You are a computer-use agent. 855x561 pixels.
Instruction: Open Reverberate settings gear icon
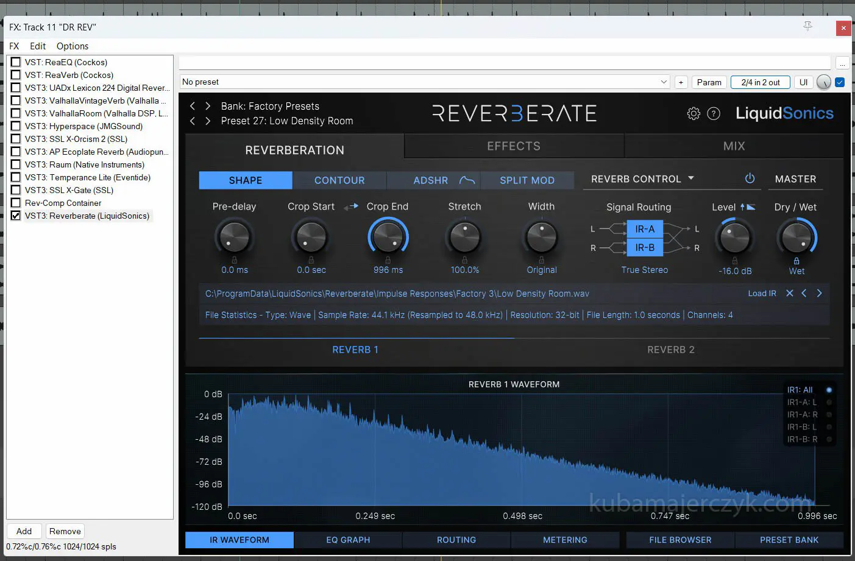click(x=694, y=113)
